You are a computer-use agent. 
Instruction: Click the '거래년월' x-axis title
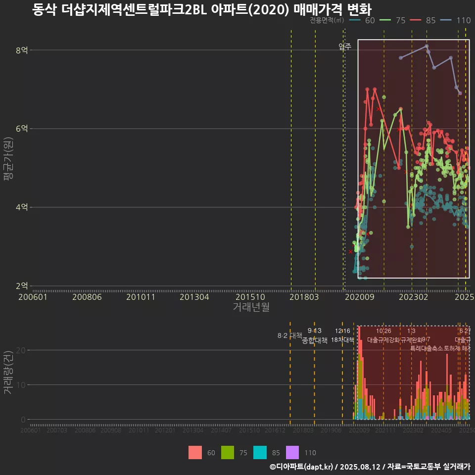pyautogui.click(x=251, y=307)
